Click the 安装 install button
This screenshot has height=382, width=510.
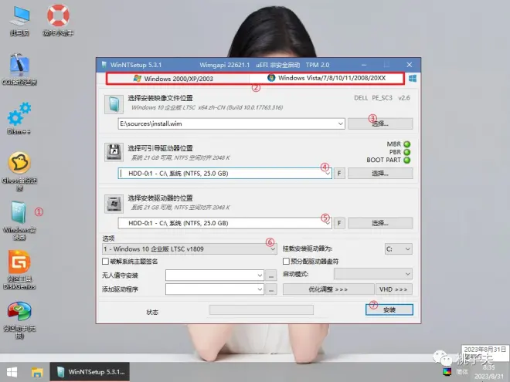[389, 310]
